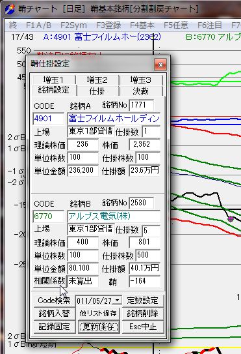Click 単位金額 field showing 80,100
The image size is (241, 354).
[x=82, y=268]
